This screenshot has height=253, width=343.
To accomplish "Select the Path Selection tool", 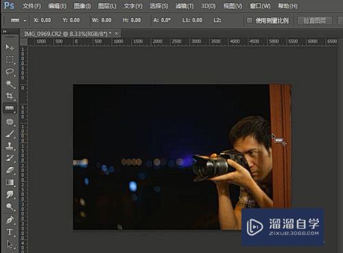I will [10, 244].
